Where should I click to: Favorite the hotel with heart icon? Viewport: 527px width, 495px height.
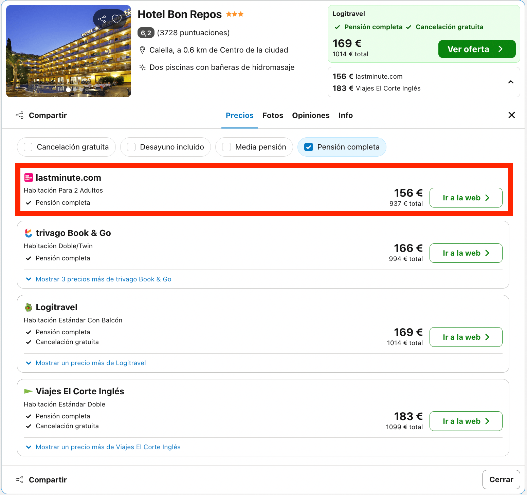pos(117,19)
